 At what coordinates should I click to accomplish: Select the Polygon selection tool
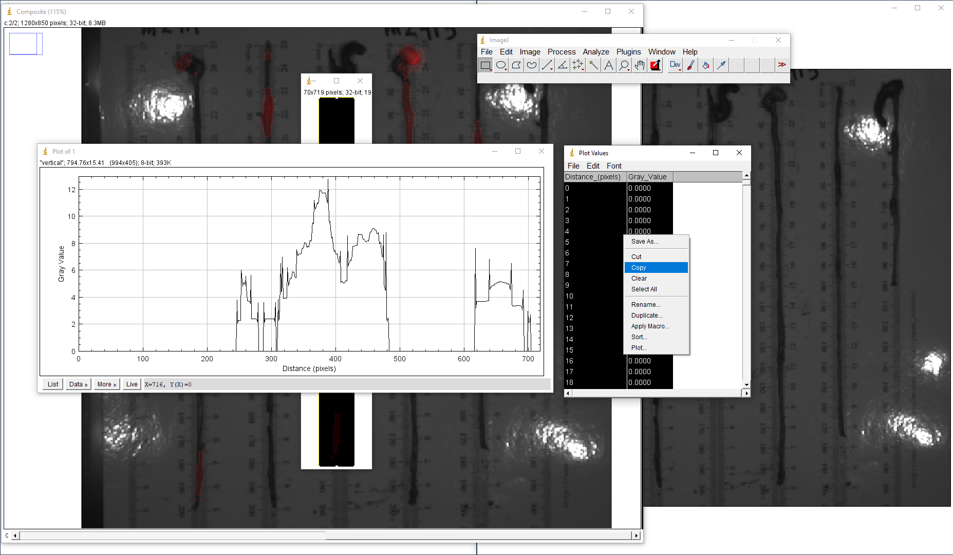(x=516, y=65)
